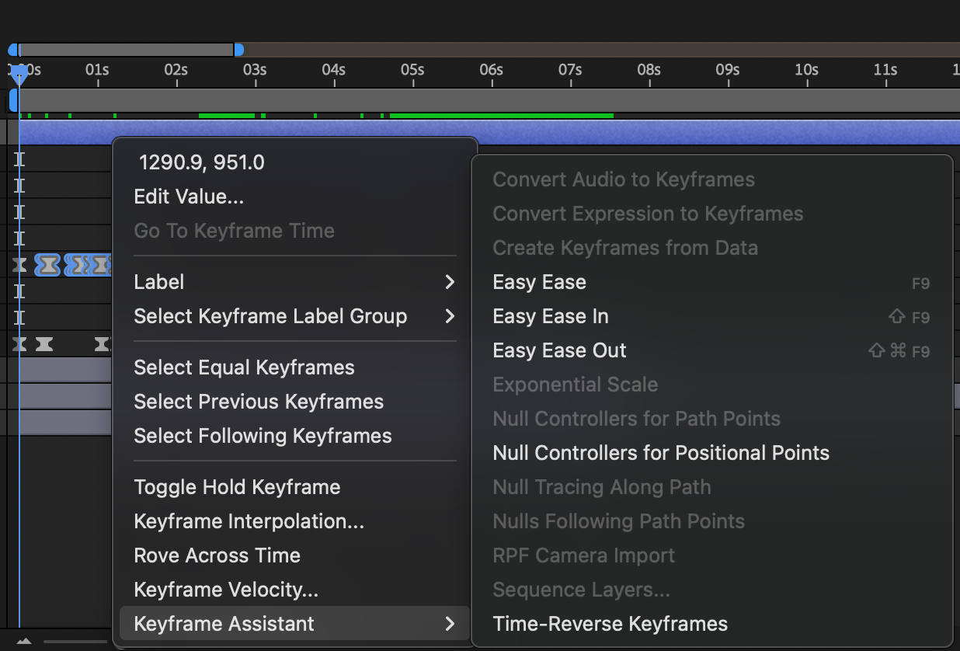Click the 05s mark on the time ruler
Viewport: 960px width, 651px height.
pyautogui.click(x=412, y=71)
